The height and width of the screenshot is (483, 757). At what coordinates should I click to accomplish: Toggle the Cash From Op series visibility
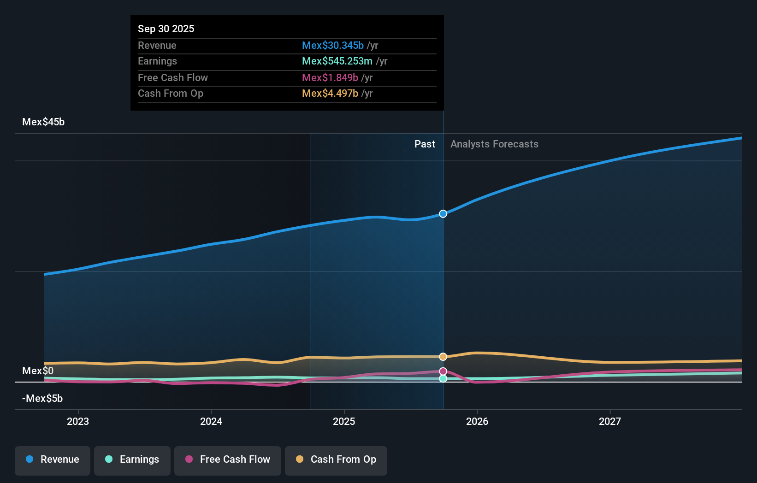click(336, 459)
